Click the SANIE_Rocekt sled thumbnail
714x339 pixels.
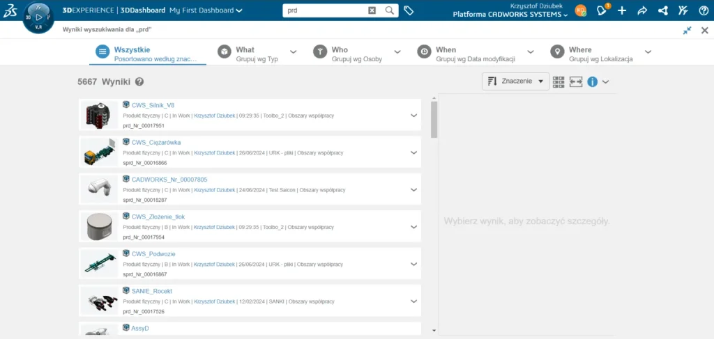point(99,301)
